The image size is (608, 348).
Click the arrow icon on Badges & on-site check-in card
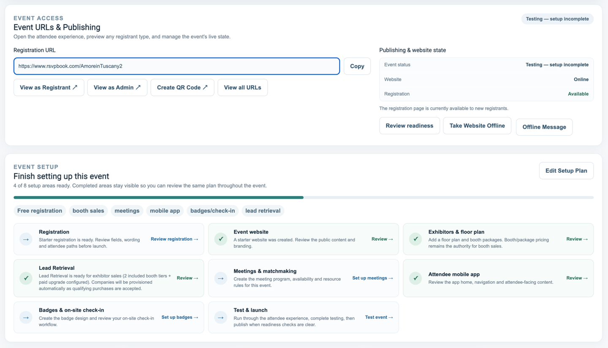[x=26, y=317]
